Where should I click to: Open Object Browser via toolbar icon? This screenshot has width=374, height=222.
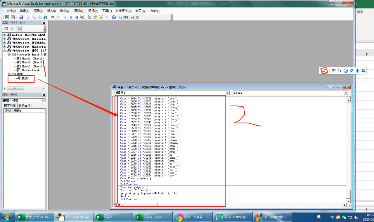coord(101,17)
